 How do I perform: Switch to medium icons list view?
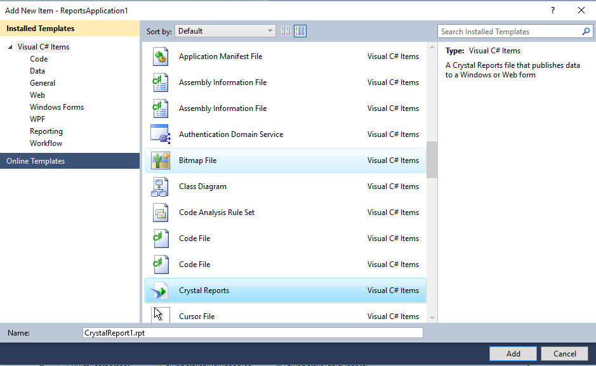coord(300,31)
